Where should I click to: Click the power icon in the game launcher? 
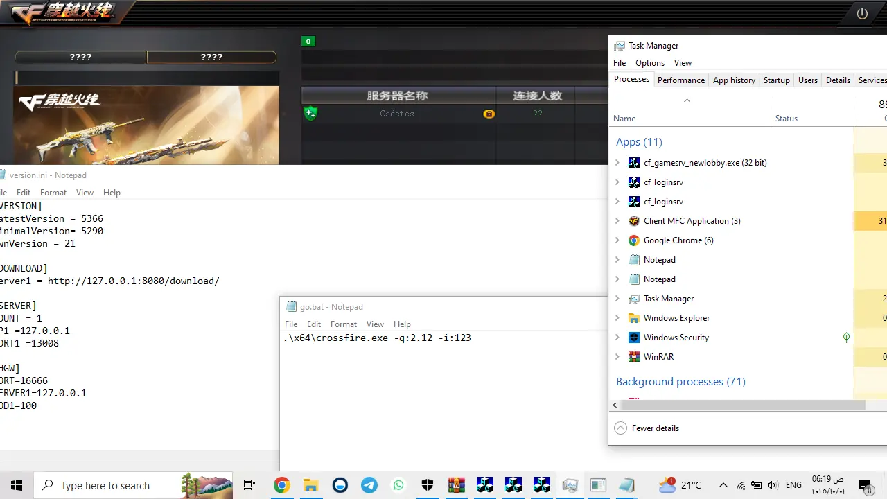(862, 13)
